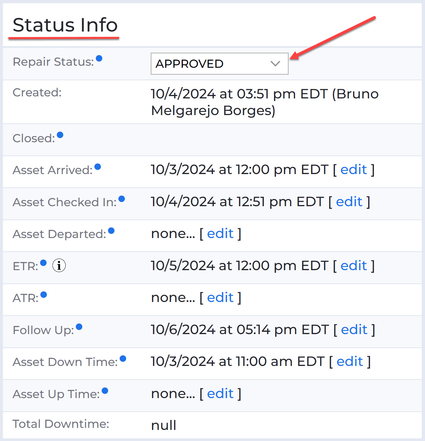Select the 10/5/2024 at 12:00 pm ETR value
This screenshot has width=425, height=441.
tap(240, 265)
